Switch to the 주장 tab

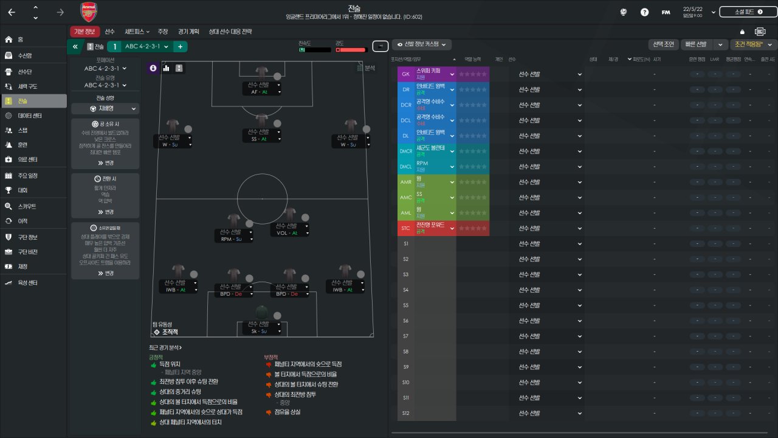click(x=162, y=32)
